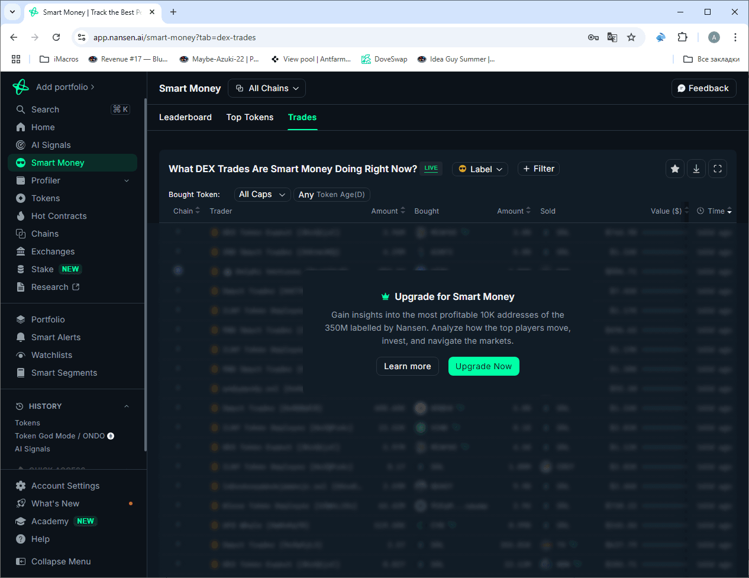Open the Revenue #17 bookmark

[x=128, y=59]
